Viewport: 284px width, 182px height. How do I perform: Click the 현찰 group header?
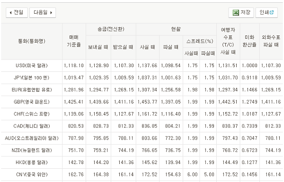(176, 29)
